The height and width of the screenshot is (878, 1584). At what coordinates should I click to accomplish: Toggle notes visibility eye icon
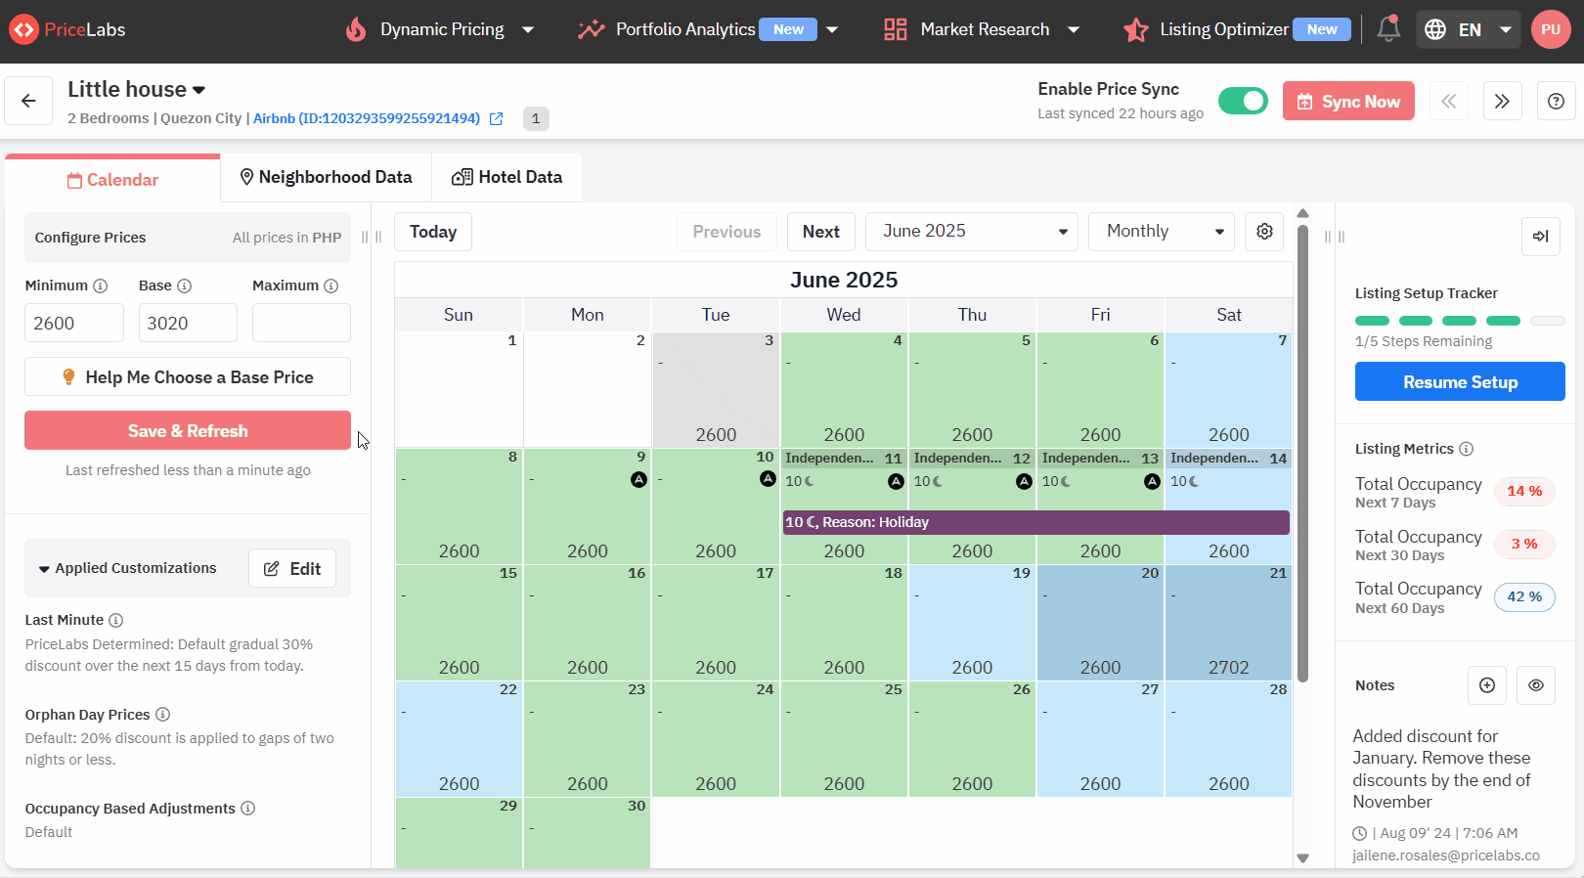coord(1536,685)
